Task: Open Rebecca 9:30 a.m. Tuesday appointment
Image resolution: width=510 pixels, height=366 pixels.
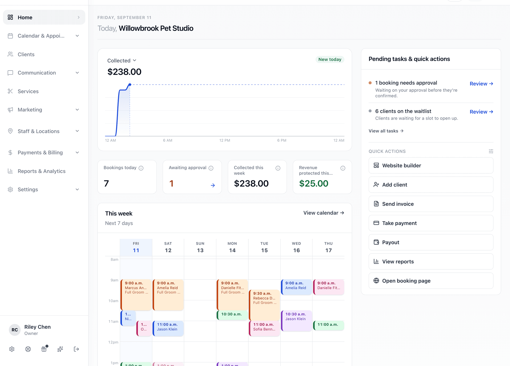Action: [x=264, y=305]
